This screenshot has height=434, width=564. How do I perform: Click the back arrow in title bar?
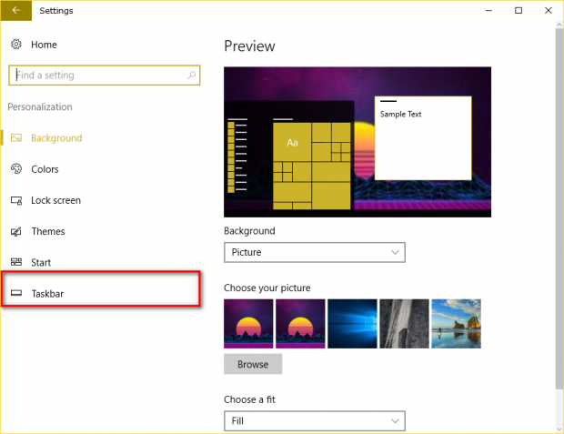pyautogui.click(x=15, y=10)
